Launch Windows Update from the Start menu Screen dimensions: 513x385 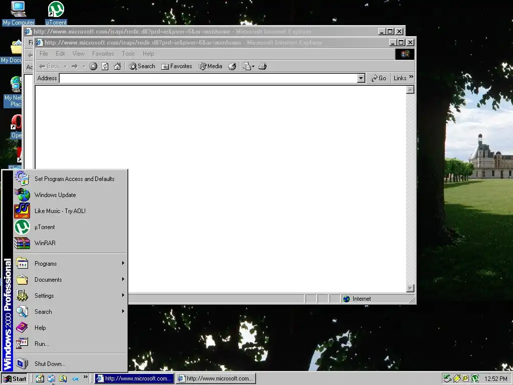click(70, 195)
